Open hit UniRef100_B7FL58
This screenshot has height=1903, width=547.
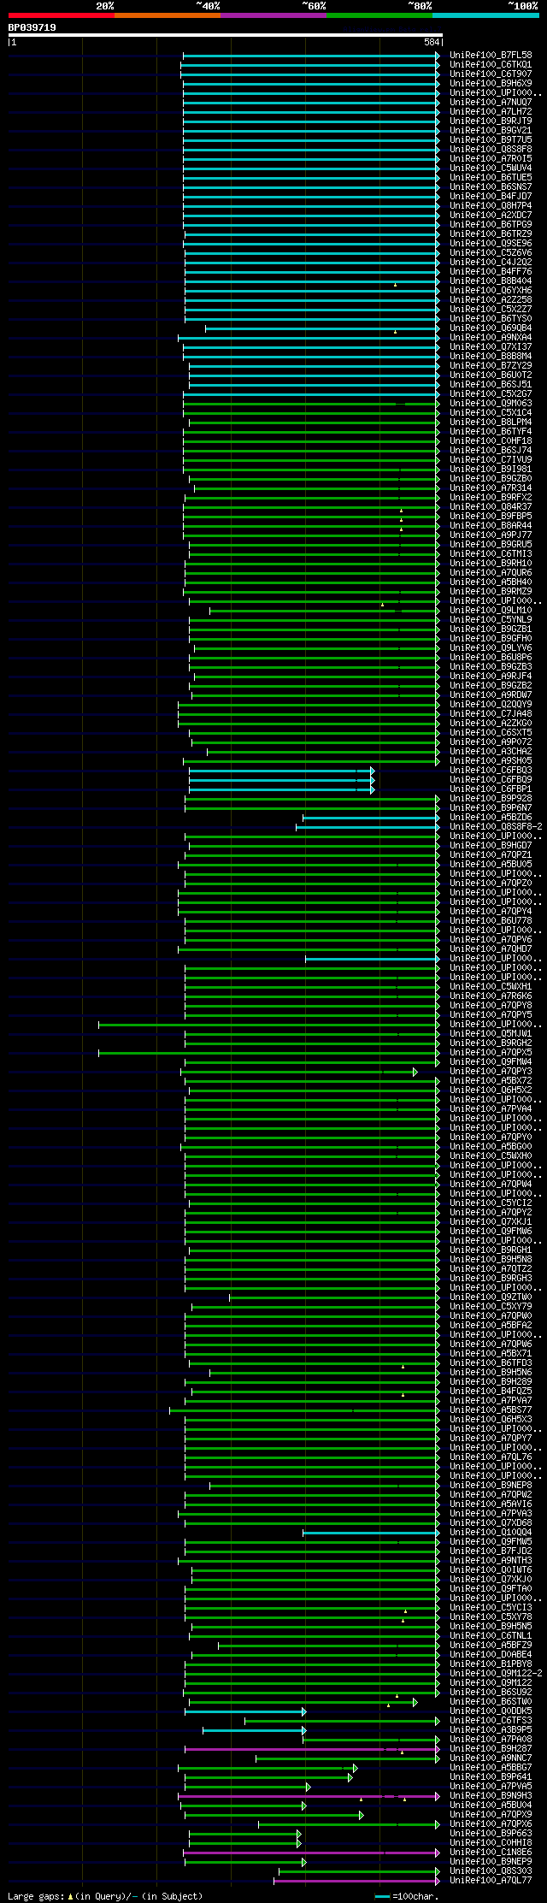tap(491, 56)
